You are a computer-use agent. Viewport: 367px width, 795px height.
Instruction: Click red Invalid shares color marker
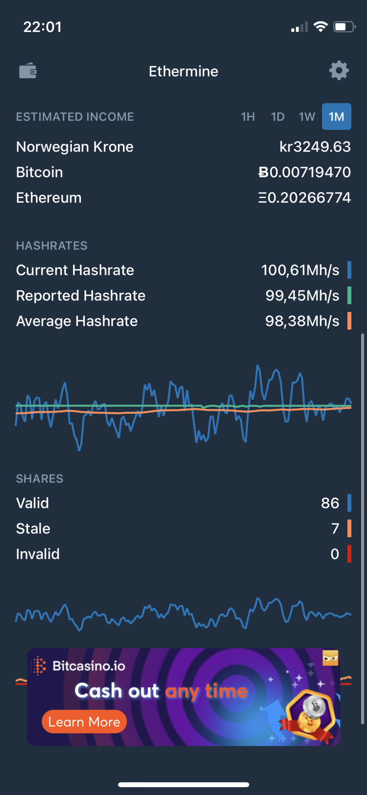point(349,554)
